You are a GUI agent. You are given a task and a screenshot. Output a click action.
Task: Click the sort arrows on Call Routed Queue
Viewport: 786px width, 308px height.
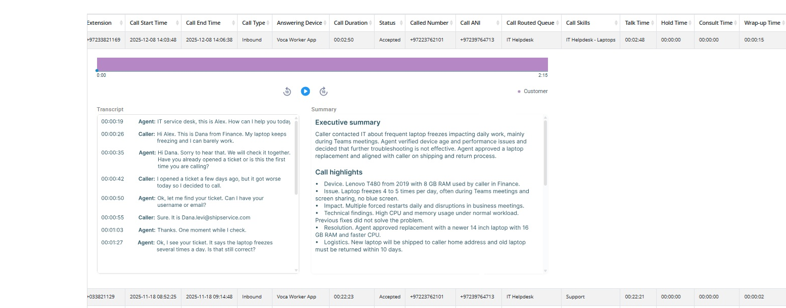click(557, 23)
